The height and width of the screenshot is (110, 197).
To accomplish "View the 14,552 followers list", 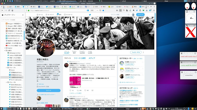I will [82, 52].
